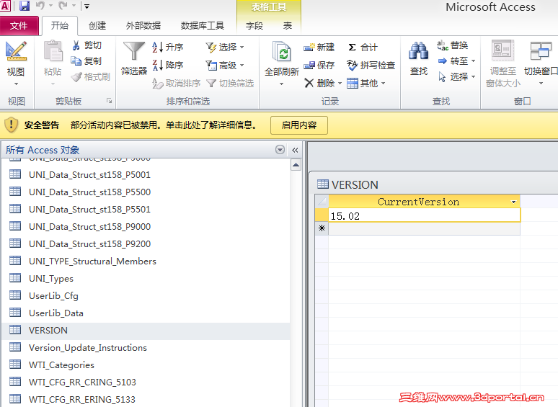Viewport: 558px width, 407px height.
Task: Open Customize Quick Access Toolbar dropdown
Action: pos(87,6)
